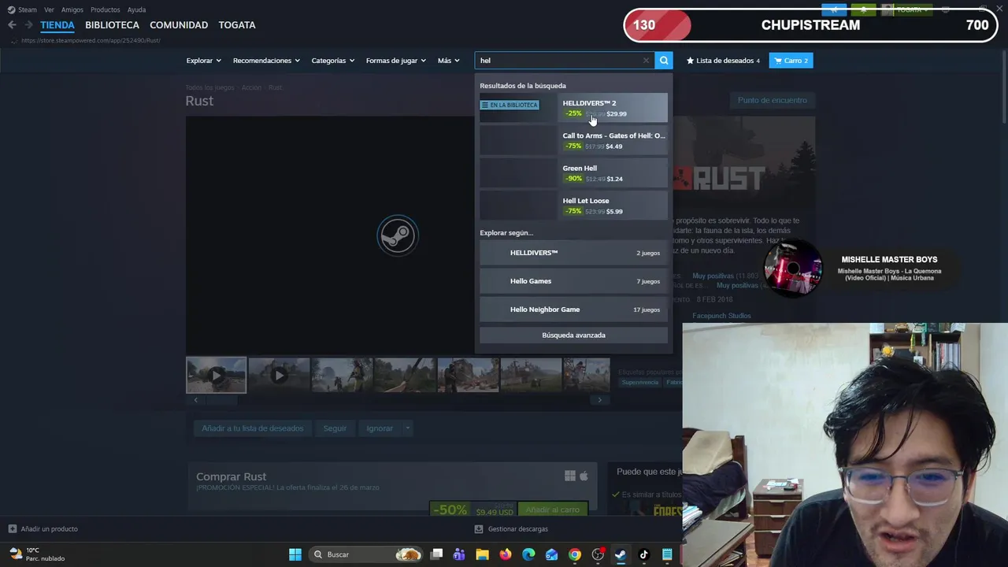This screenshot has height=567, width=1008.
Task: Open Lista de deseados wishlist
Action: click(x=723, y=61)
